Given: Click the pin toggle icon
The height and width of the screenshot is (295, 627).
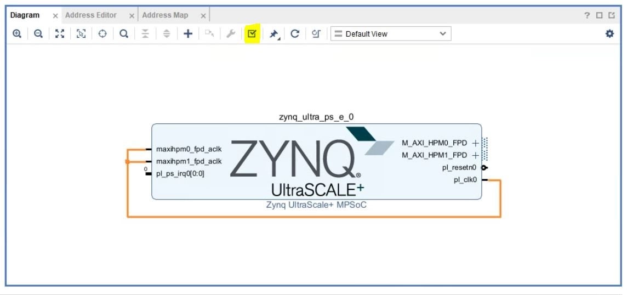Looking at the screenshot, I should click(274, 34).
